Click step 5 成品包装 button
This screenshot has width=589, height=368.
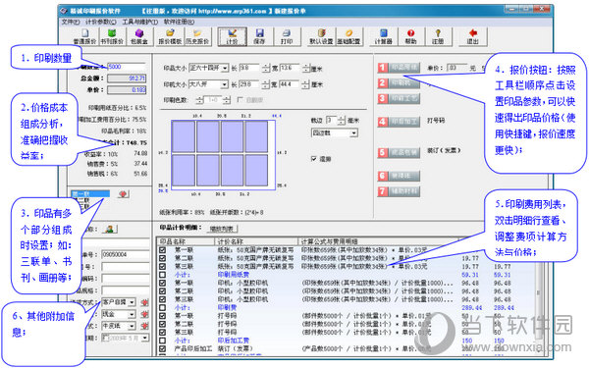click(399, 152)
